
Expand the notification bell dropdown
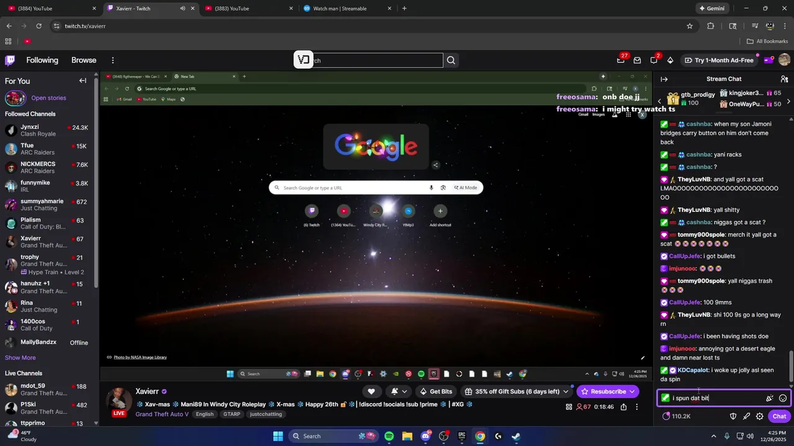point(404,391)
